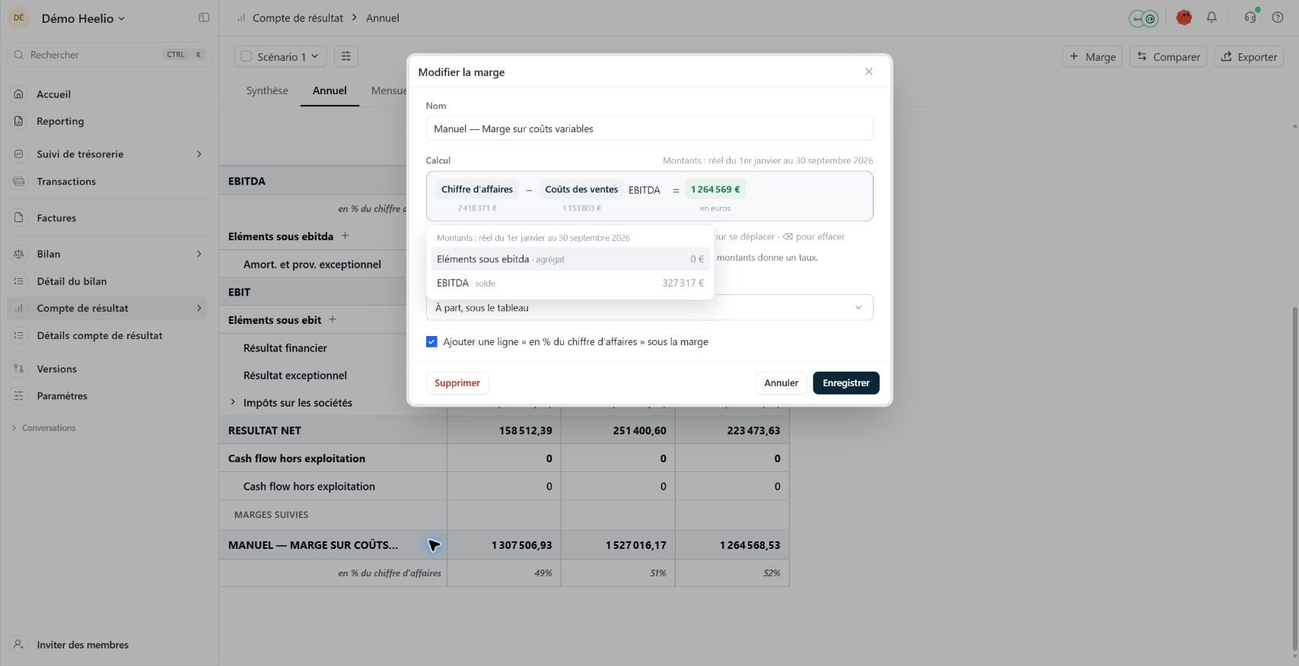Click the Comparer button
Image resolution: width=1299 pixels, height=666 pixels.
[x=1168, y=56]
